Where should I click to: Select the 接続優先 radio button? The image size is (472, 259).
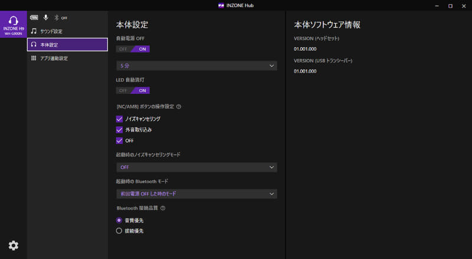click(119, 231)
